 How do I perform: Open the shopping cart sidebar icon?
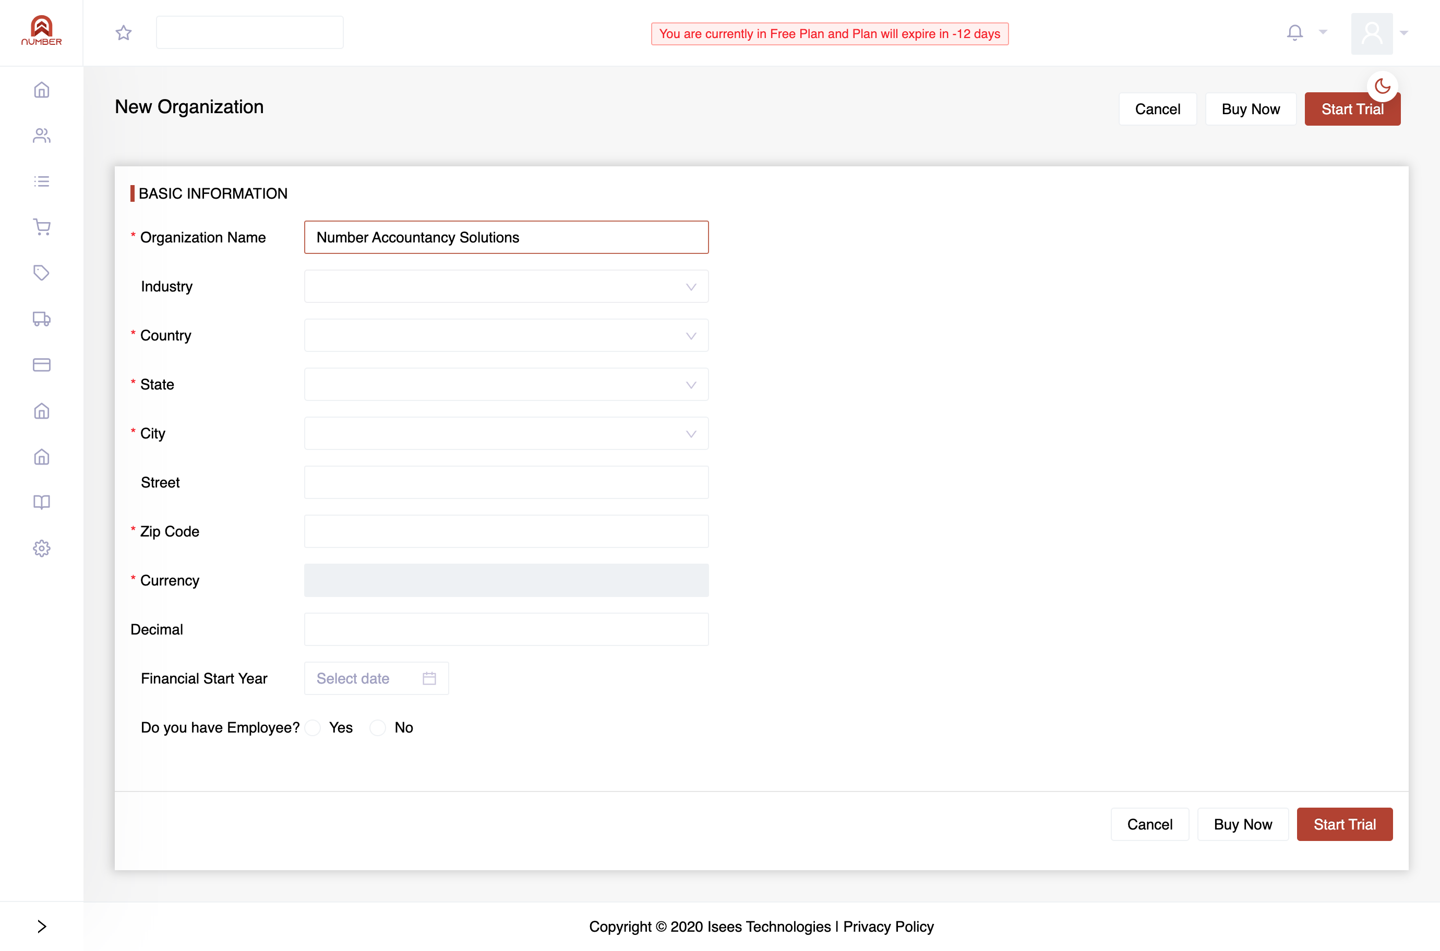pos(41,227)
